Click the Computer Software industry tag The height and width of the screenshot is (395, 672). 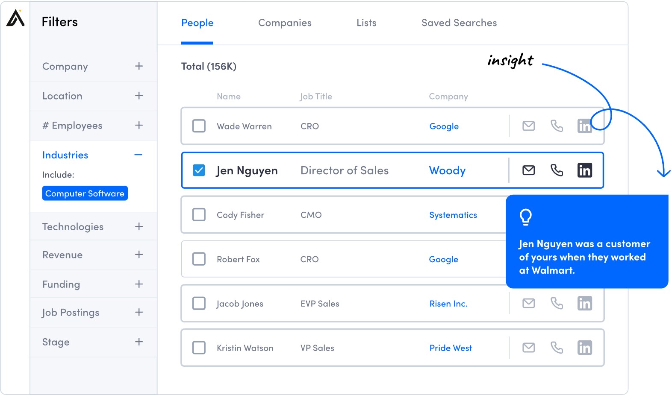pos(85,193)
